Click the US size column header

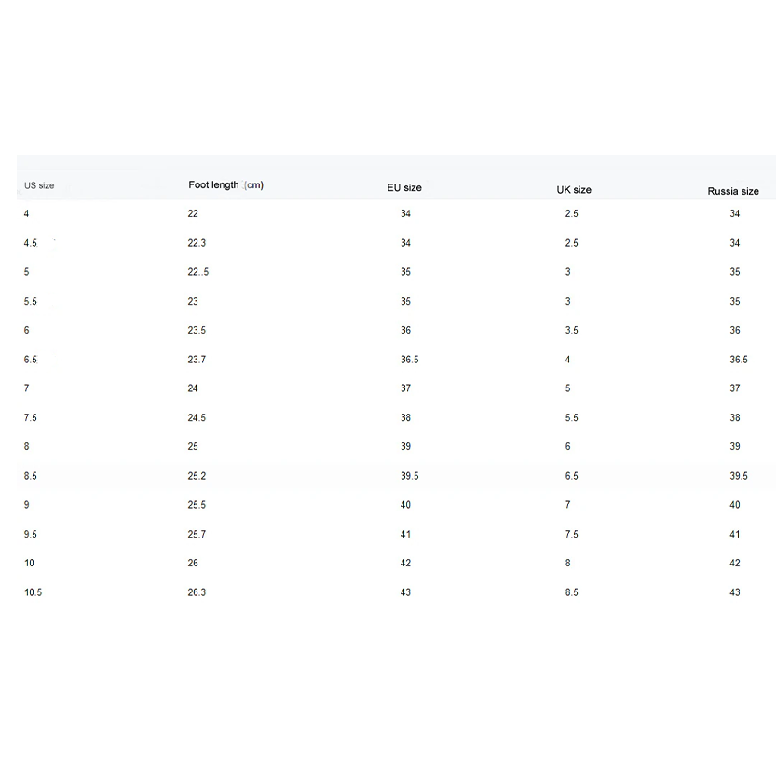[39, 185]
